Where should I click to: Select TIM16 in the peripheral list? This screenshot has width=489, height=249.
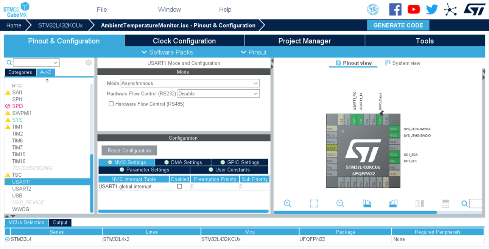pyautogui.click(x=19, y=161)
